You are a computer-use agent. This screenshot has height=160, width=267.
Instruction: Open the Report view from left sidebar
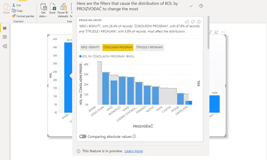pyautogui.click(x=5, y=28)
